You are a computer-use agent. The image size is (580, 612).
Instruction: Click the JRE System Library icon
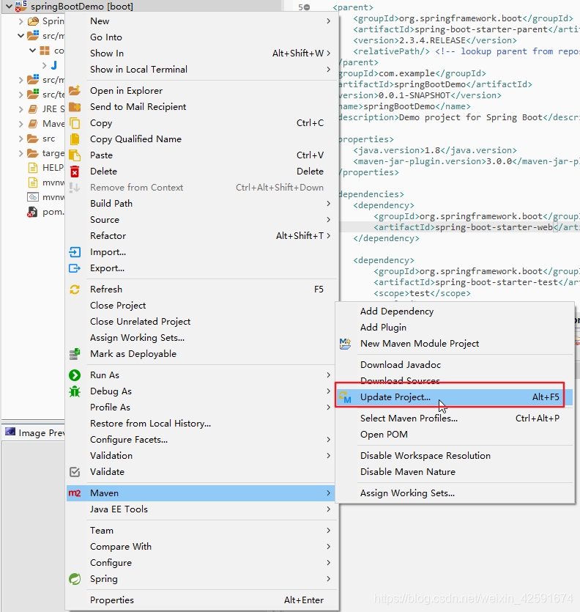pyautogui.click(x=33, y=109)
